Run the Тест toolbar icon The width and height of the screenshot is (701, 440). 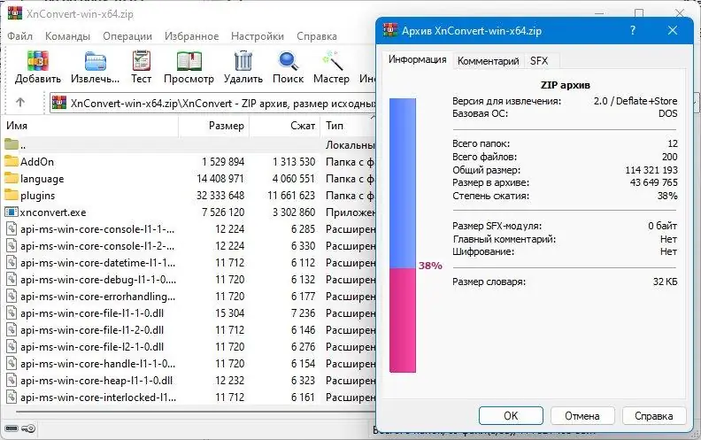tap(142, 61)
